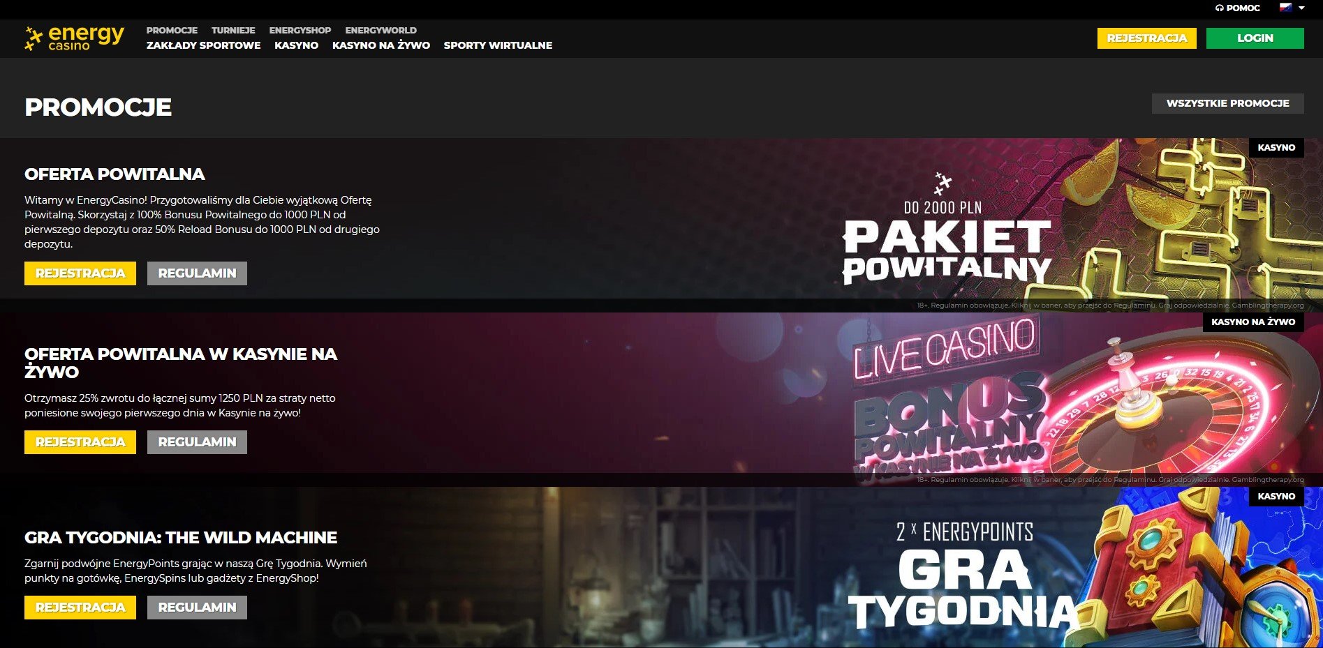
Task: Open the Kasyno tab
Action: [x=296, y=45]
